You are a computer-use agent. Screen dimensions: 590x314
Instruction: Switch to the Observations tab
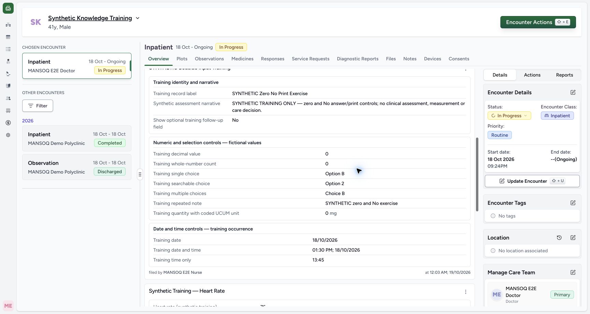tap(209, 59)
